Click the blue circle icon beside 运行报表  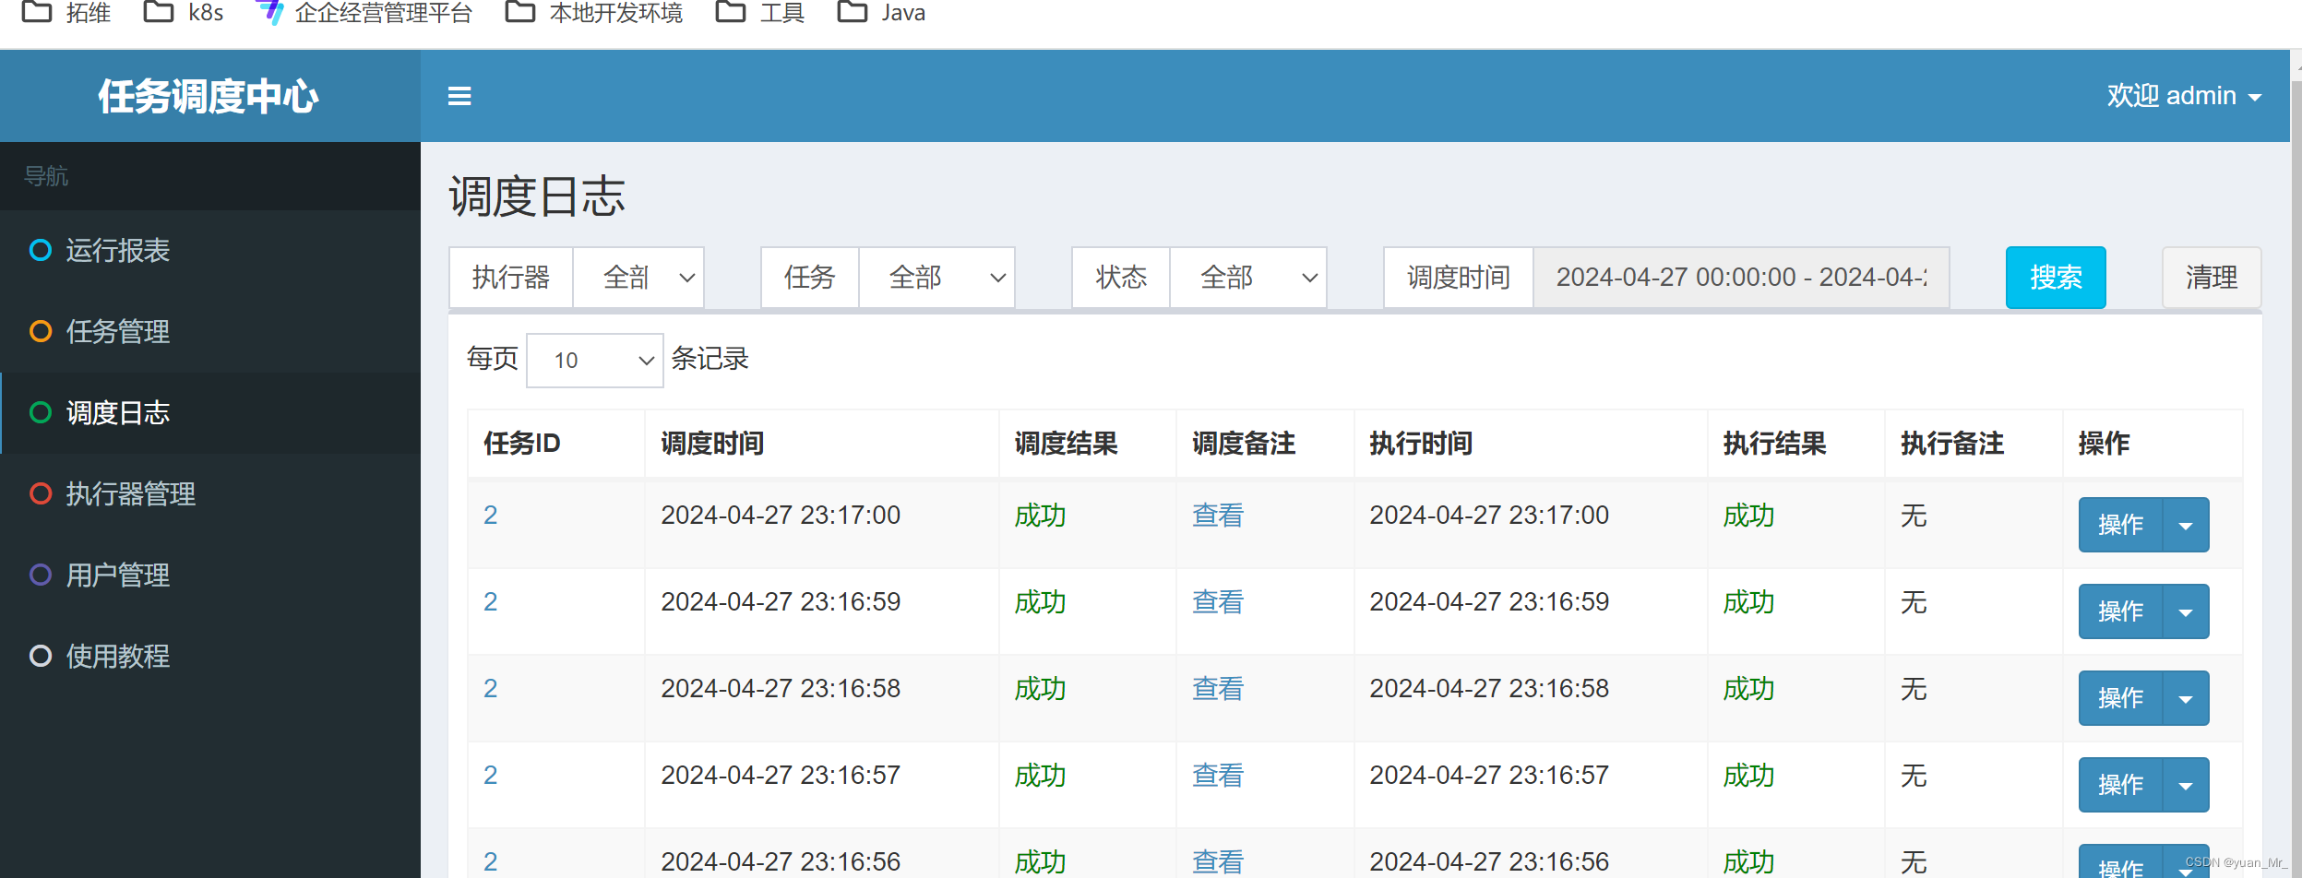(41, 250)
